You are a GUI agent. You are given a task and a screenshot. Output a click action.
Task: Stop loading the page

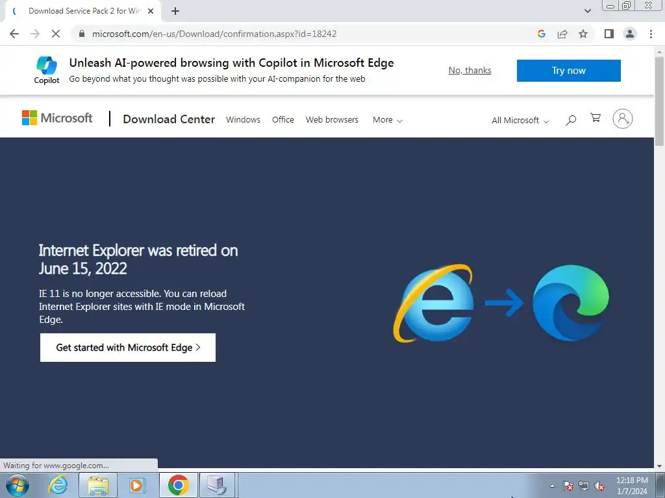56,34
